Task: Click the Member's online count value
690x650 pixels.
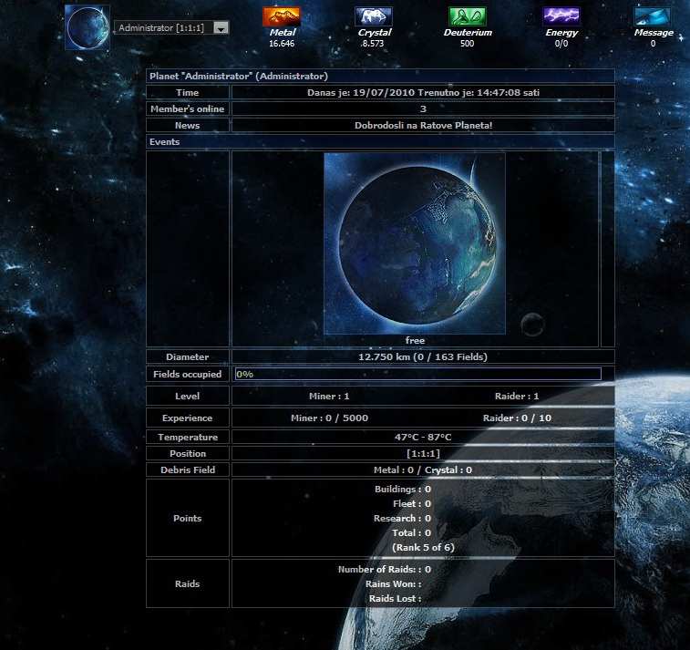Action: 423,108
